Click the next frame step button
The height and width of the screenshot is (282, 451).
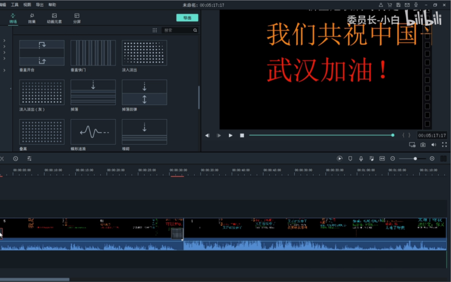click(219, 135)
